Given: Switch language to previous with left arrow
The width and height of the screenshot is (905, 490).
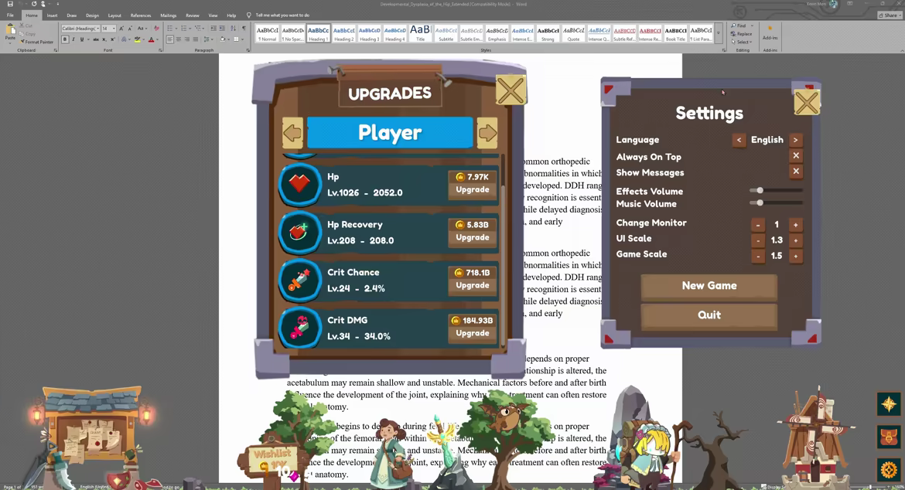Looking at the screenshot, I should pyautogui.click(x=739, y=140).
